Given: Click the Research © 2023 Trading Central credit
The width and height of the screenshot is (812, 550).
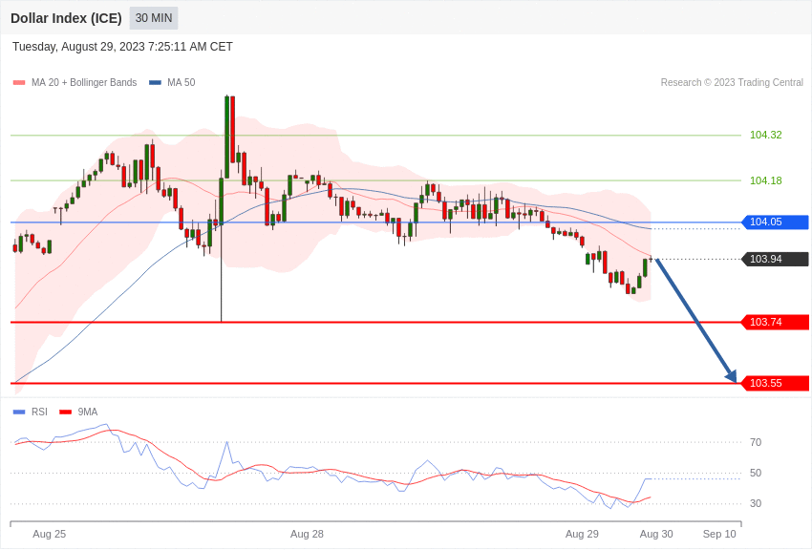Looking at the screenshot, I should click(732, 83).
